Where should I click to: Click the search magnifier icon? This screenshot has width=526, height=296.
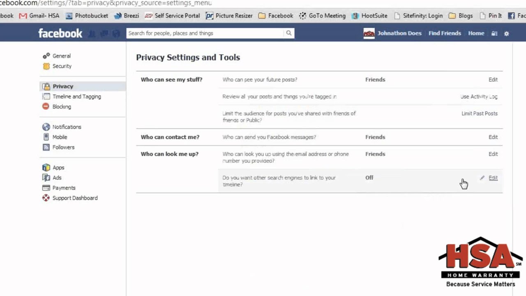coord(289,33)
